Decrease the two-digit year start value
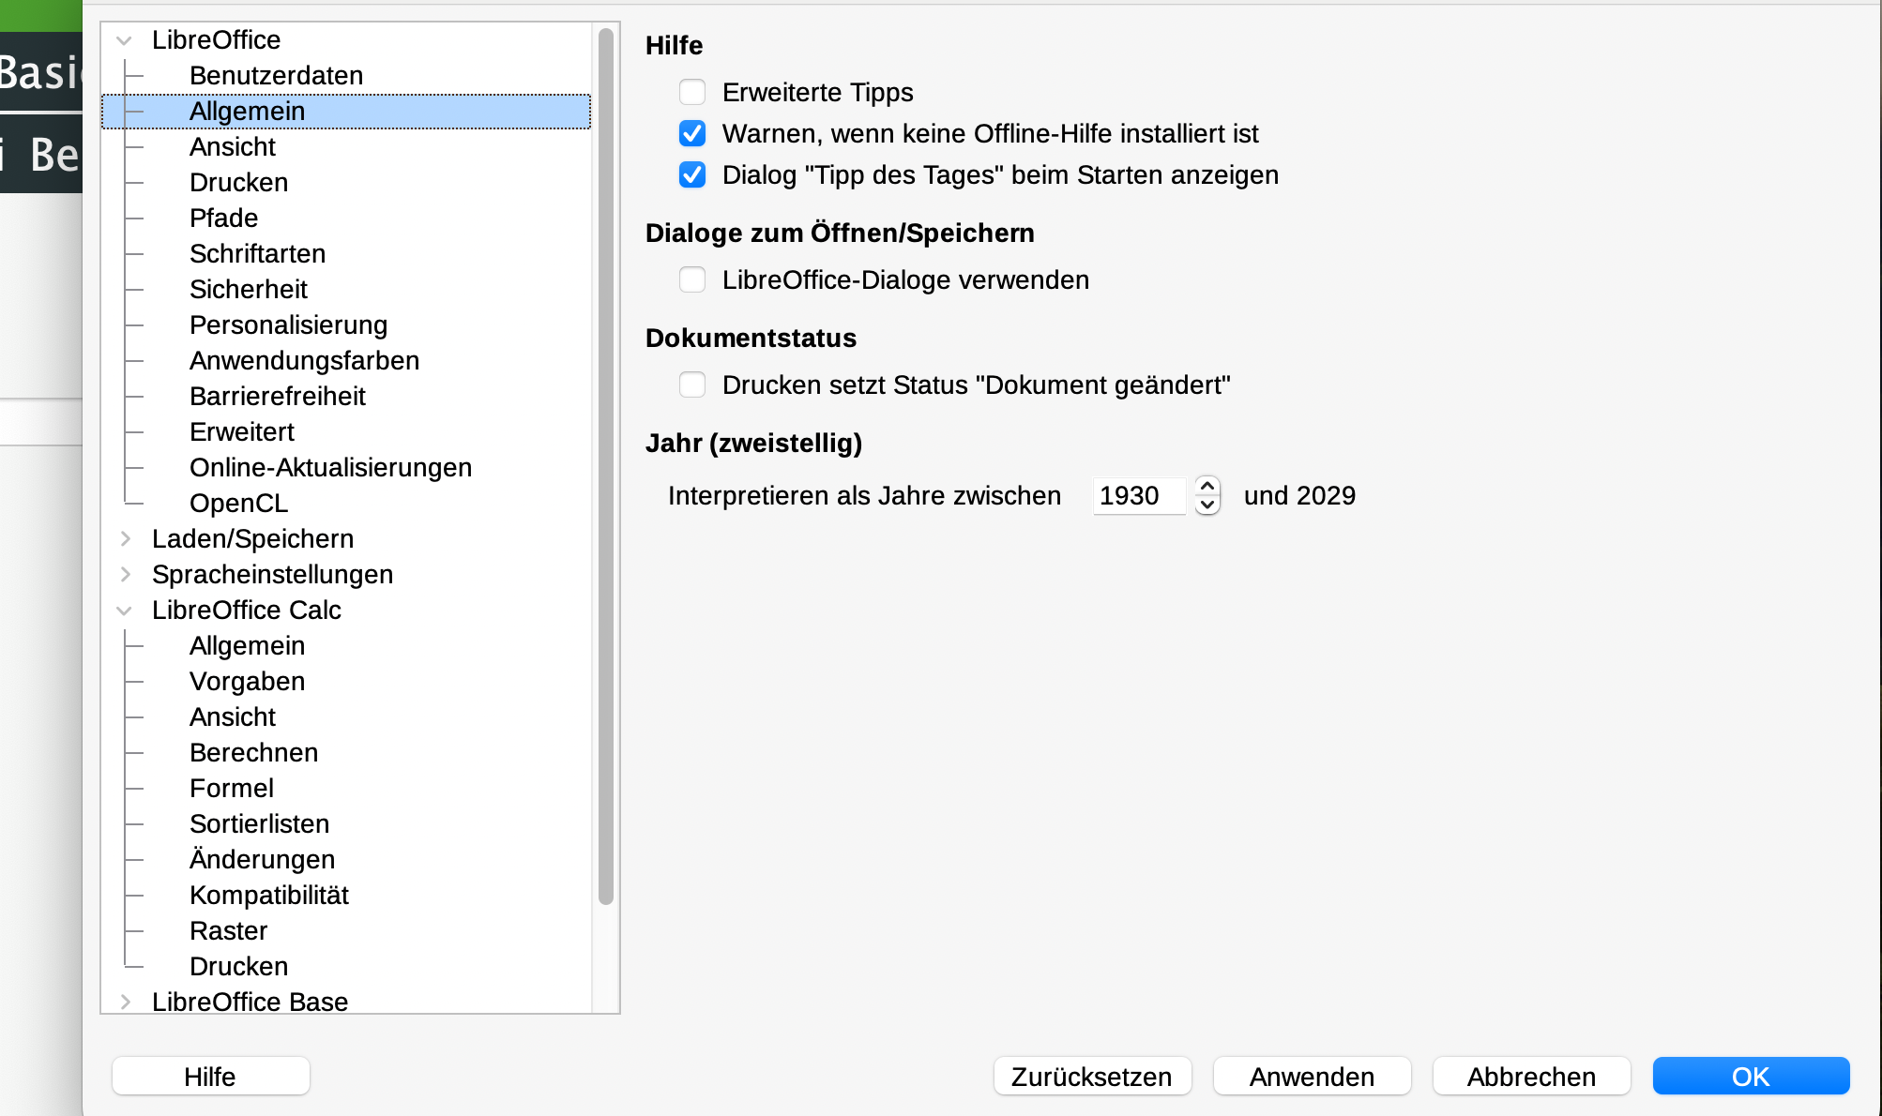The image size is (1882, 1116). point(1207,505)
